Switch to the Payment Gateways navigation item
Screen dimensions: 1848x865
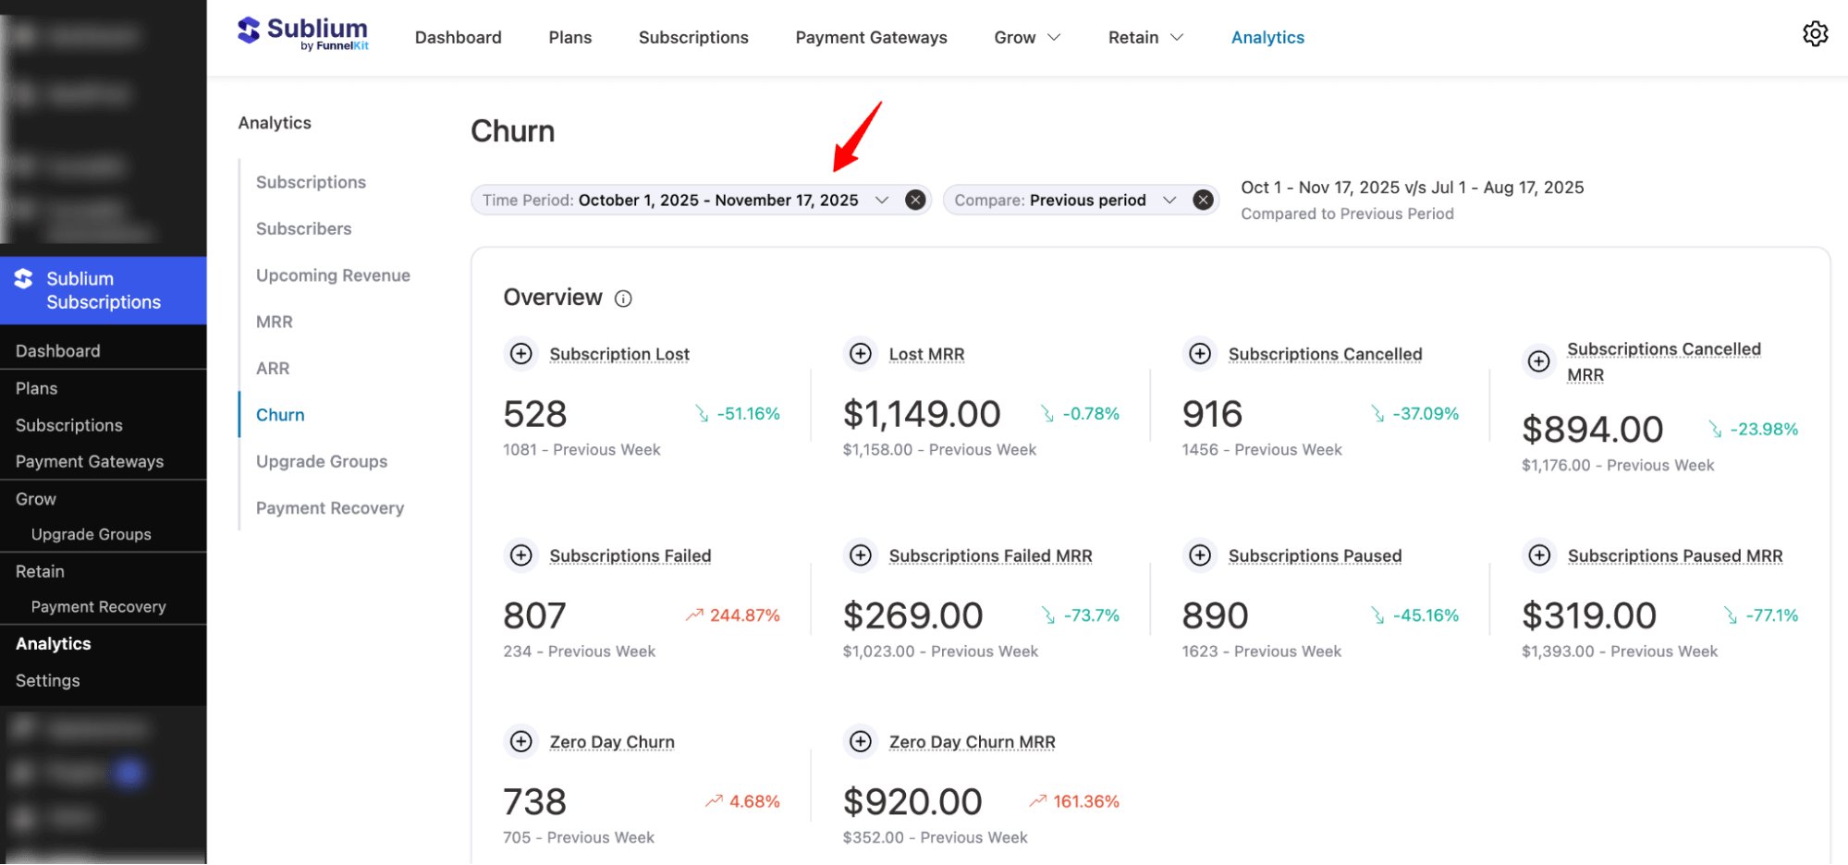pos(870,37)
